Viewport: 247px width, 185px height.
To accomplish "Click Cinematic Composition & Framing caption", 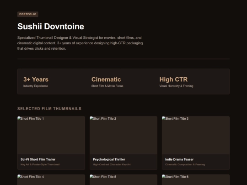I will (185, 164).
